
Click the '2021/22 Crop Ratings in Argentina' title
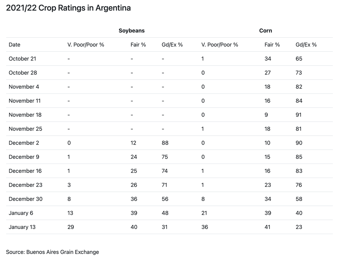tap(68, 8)
